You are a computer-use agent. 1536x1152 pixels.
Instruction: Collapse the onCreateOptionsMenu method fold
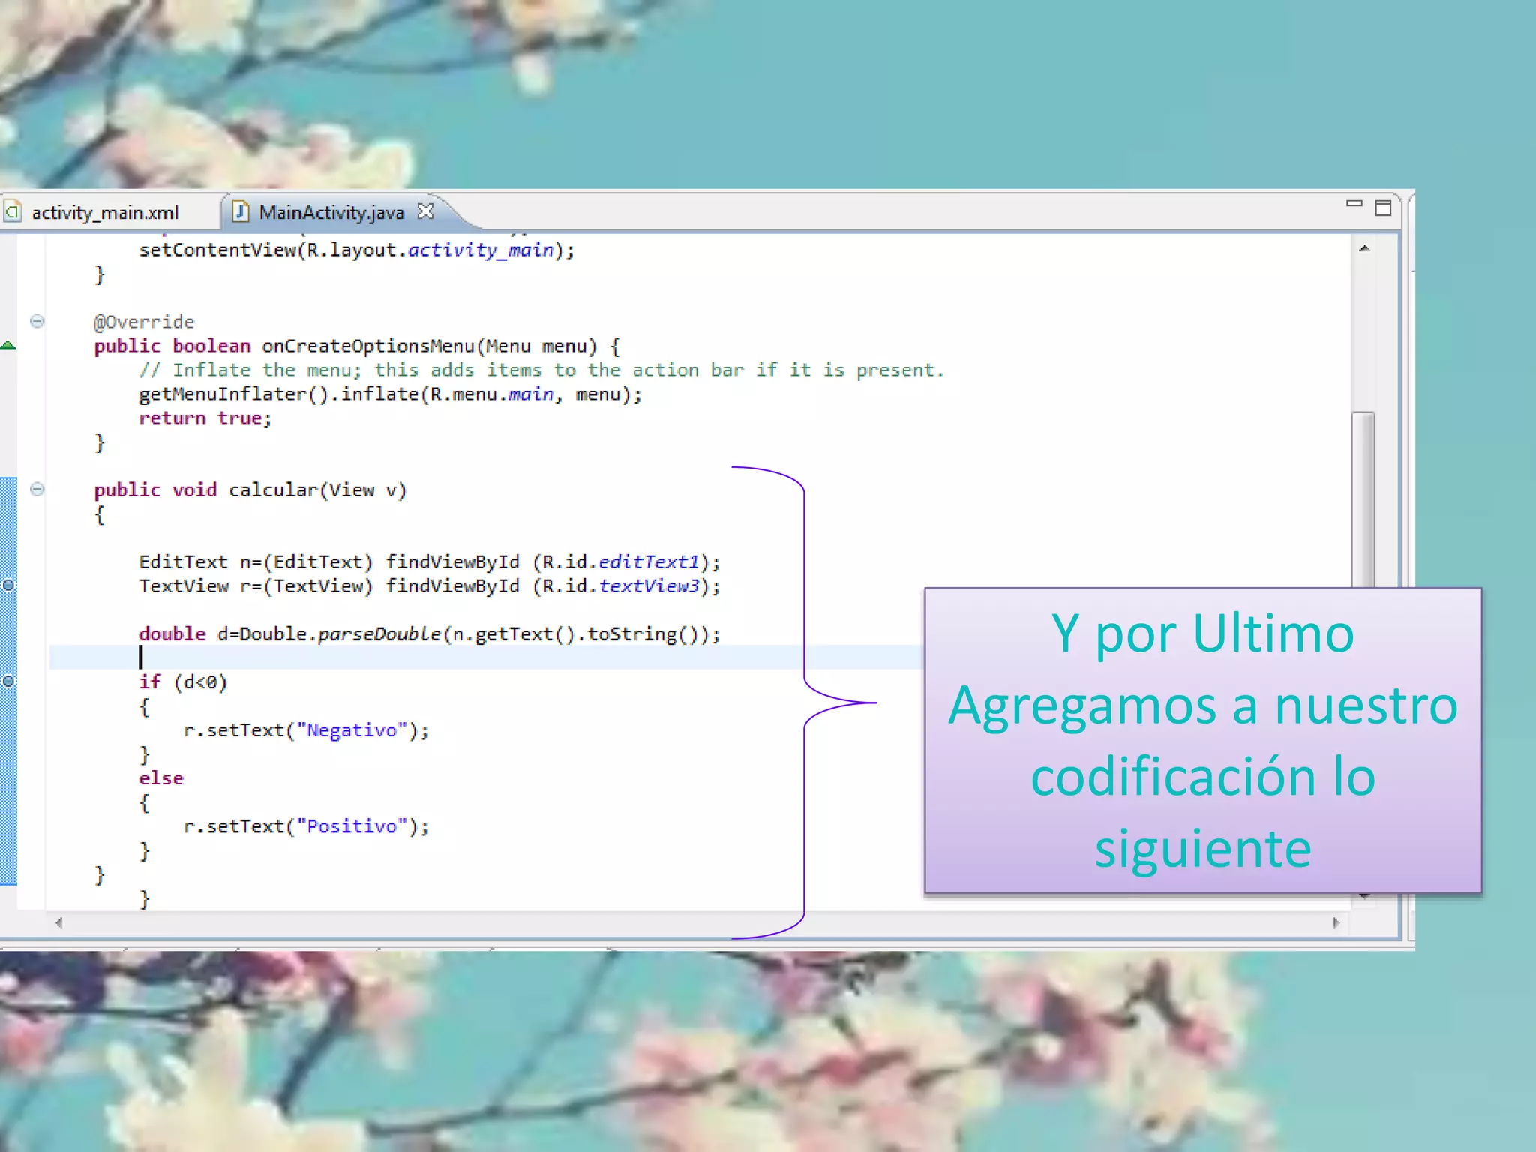[37, 321]
